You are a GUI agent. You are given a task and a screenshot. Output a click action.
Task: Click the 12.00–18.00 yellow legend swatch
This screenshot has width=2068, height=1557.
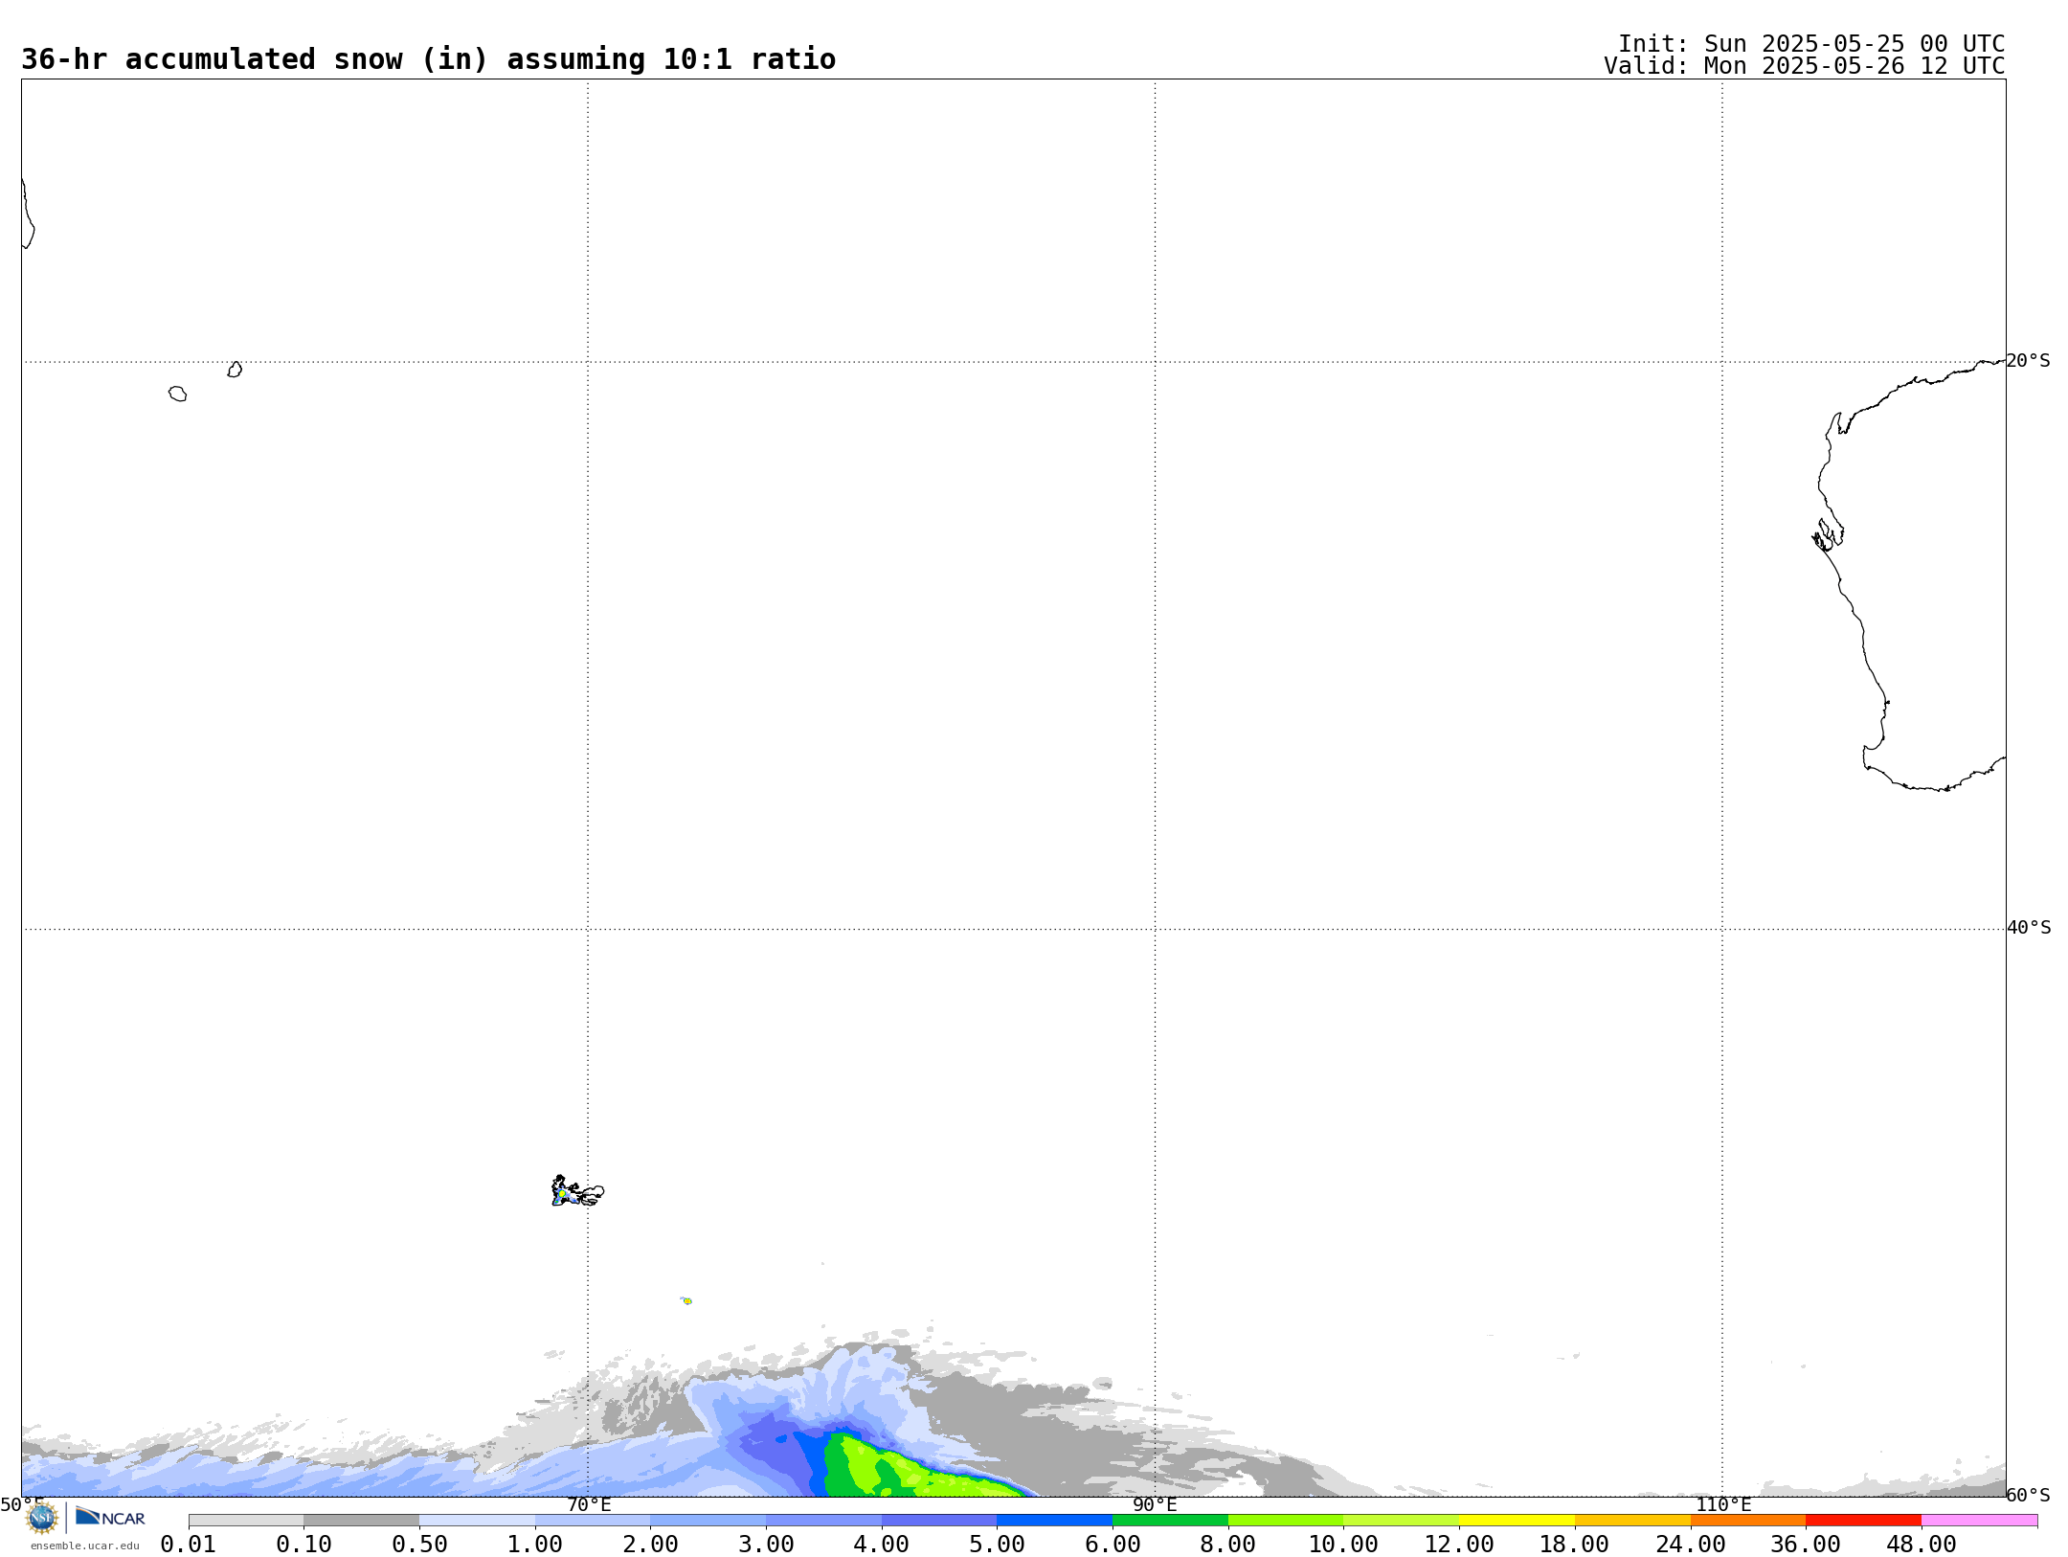1517,1521
